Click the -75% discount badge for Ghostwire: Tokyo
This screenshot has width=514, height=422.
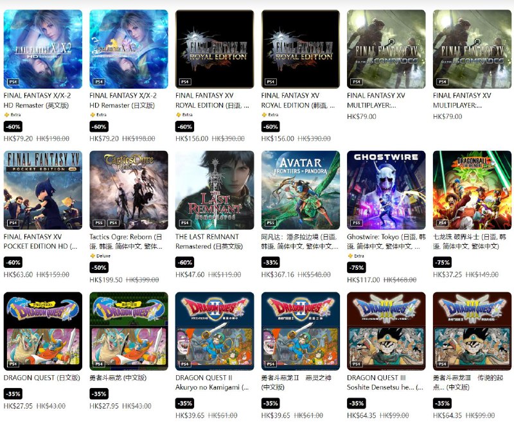pyautogui.click(x=357, y=268)
